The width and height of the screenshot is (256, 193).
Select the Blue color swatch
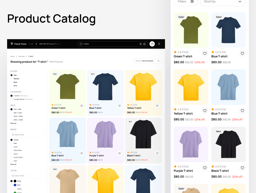[15, 185]
